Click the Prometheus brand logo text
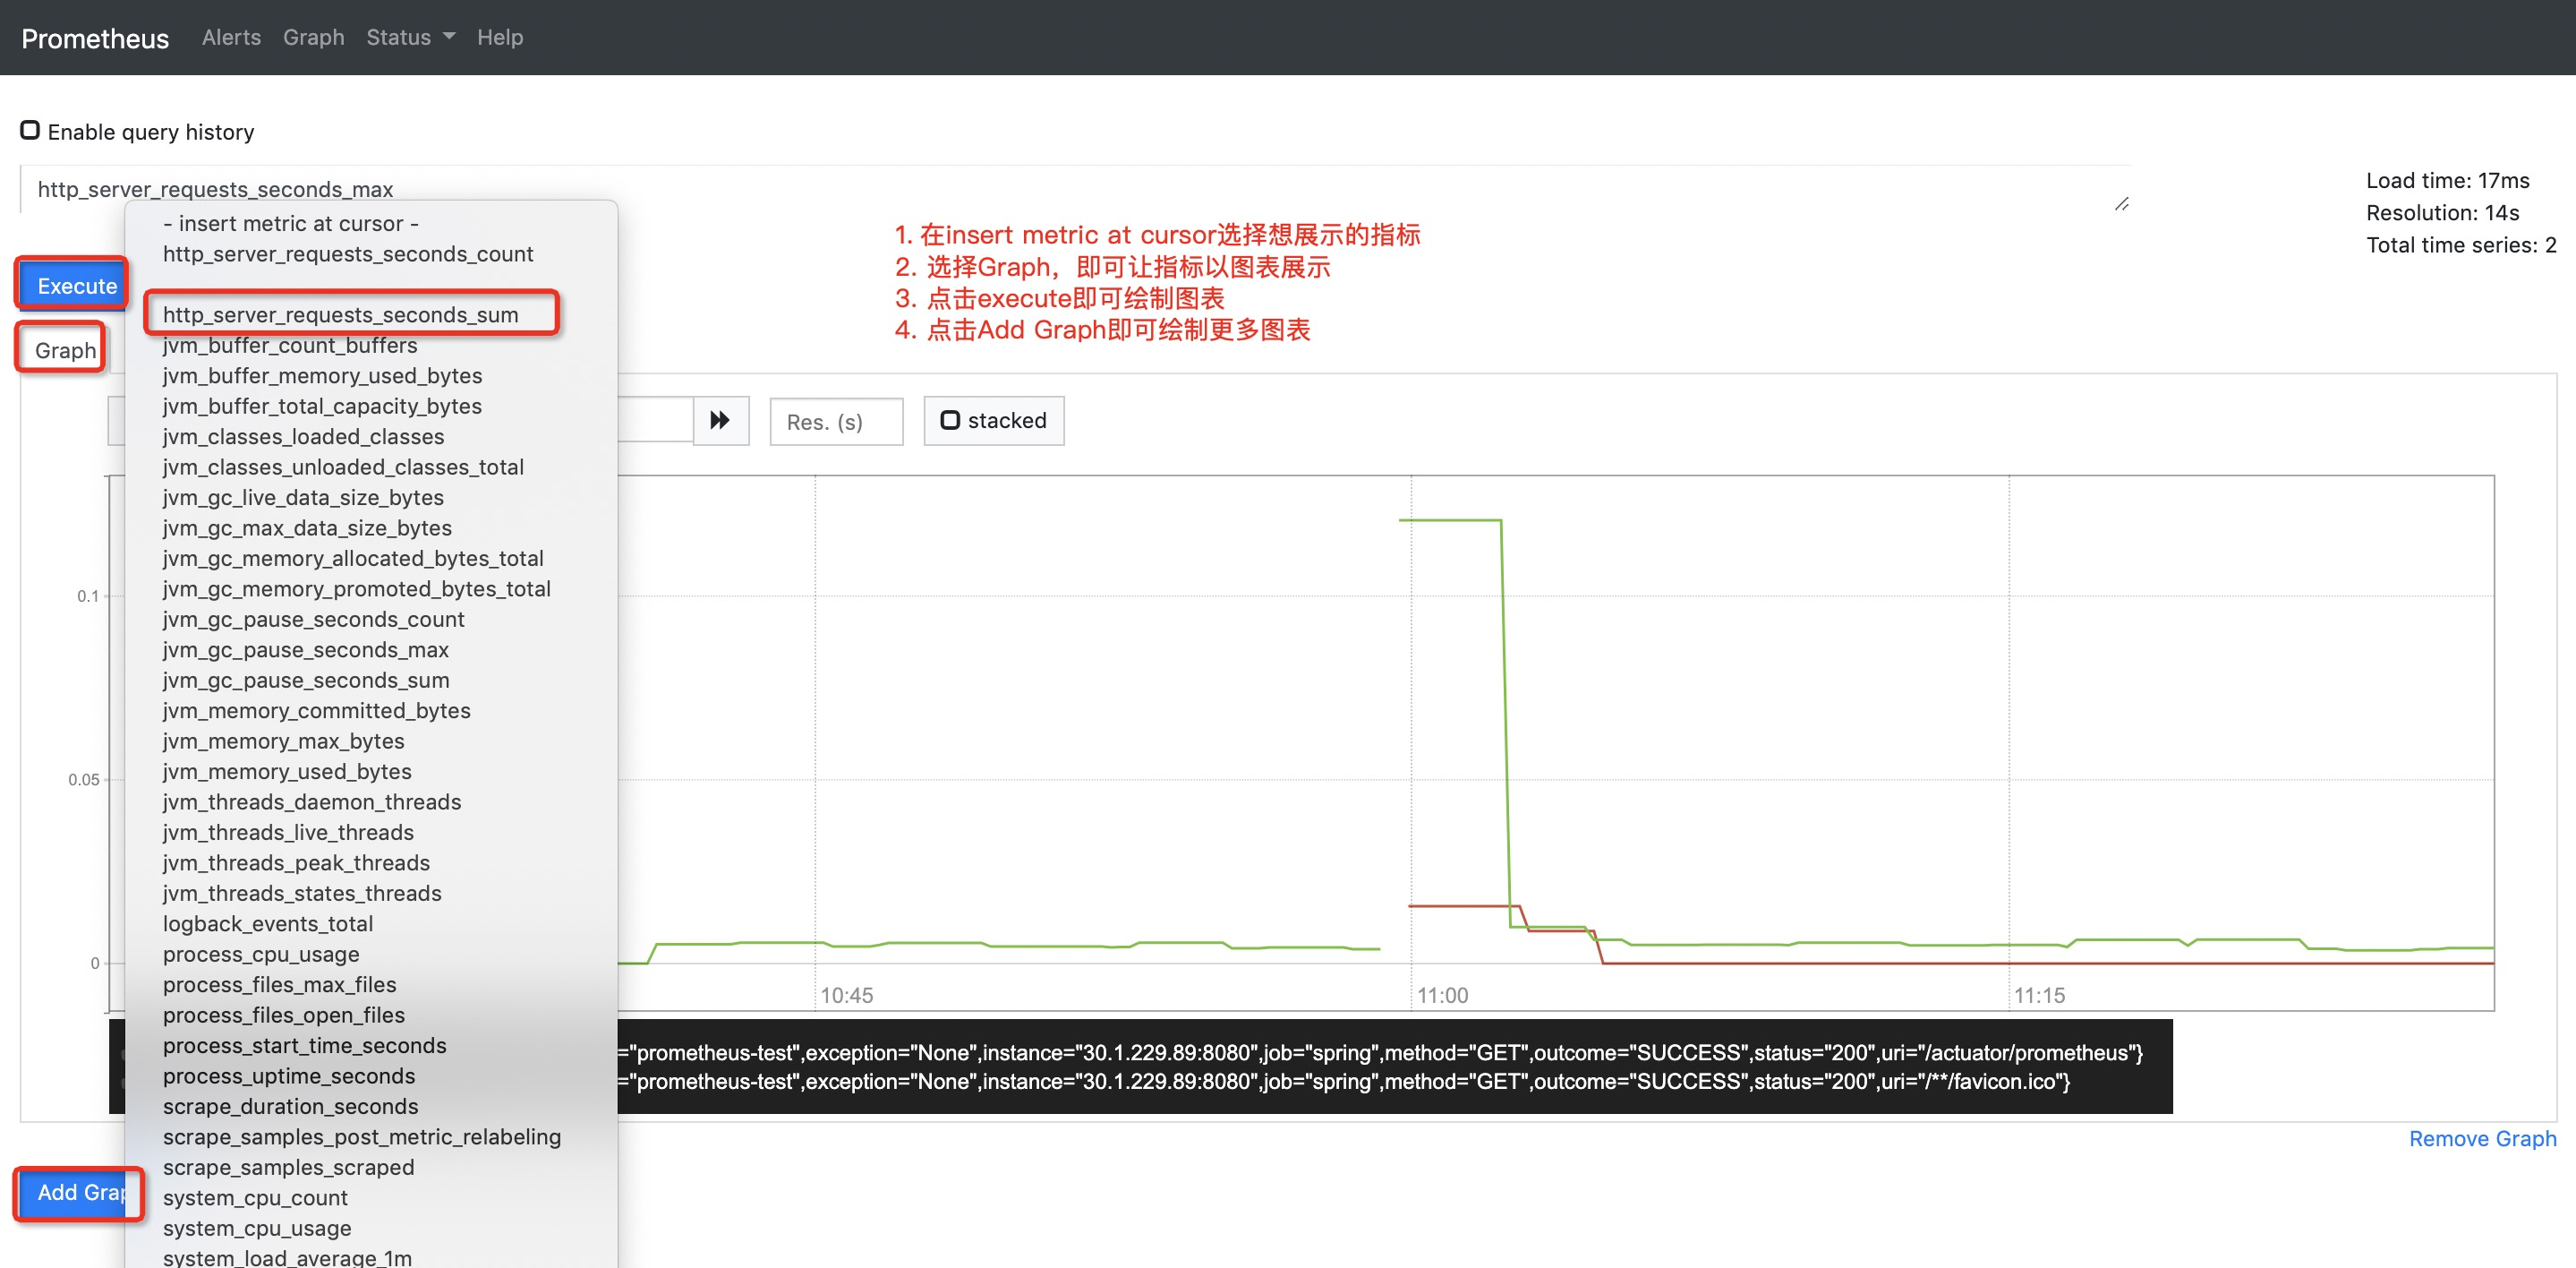The height and width of the screenshot is (1268, 2576). (x=95, y=38)
